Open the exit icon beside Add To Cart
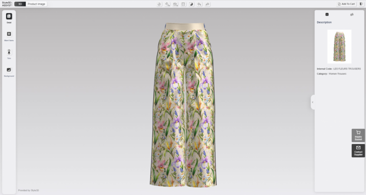The width and height of the screenshot is (366, 195). pos(361,4)
